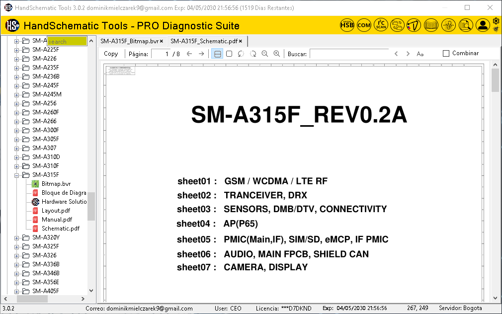This screenshot has width=502, height=314.
Task: Open settings gear icon
Action: click(x=496, y=21)
